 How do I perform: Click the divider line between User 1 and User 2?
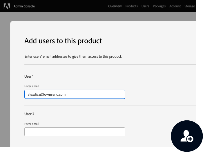(110, 106)
